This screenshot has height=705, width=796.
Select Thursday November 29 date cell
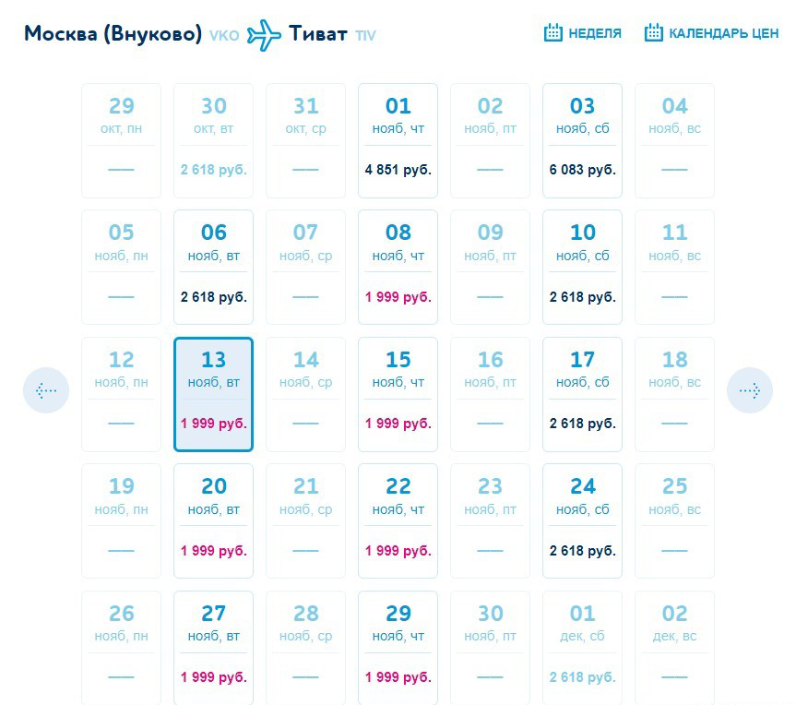pos(398,648)
